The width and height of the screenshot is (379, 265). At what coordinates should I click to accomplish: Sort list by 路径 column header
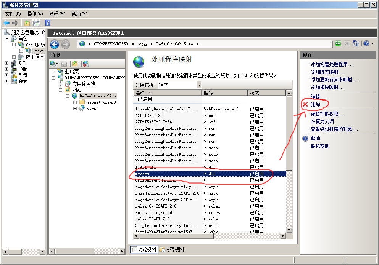[224, 93]
